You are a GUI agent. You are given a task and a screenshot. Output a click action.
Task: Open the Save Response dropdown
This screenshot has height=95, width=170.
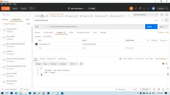pos(162,59)
